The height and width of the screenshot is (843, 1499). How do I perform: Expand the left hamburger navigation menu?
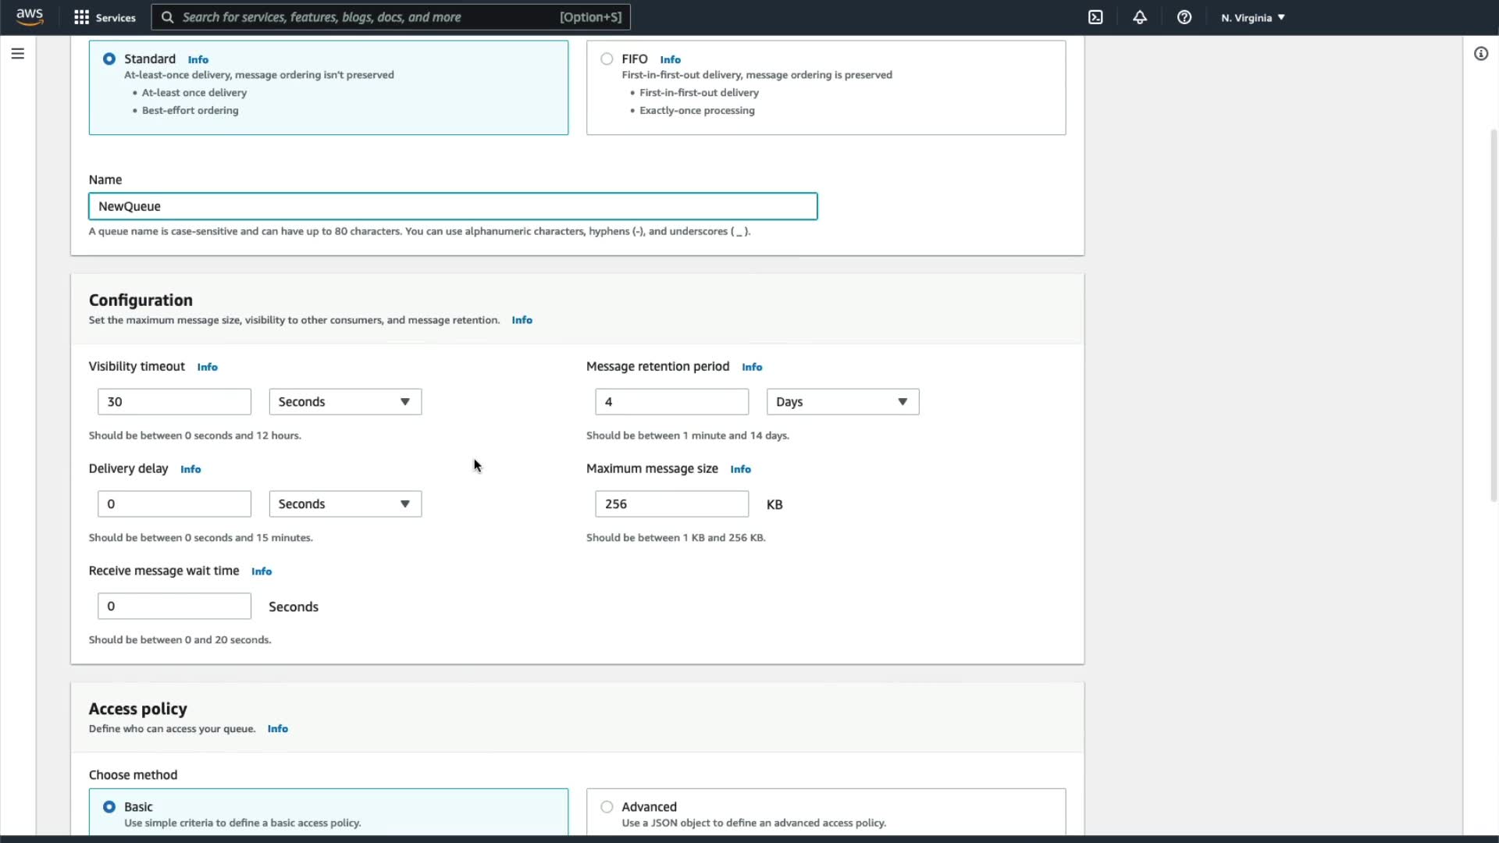(17, 54)
